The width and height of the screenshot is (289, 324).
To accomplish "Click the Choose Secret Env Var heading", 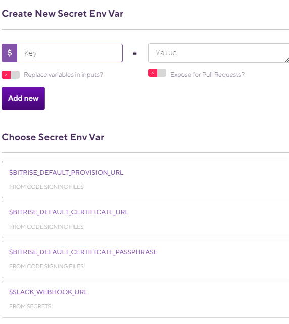I will point(53,137).
